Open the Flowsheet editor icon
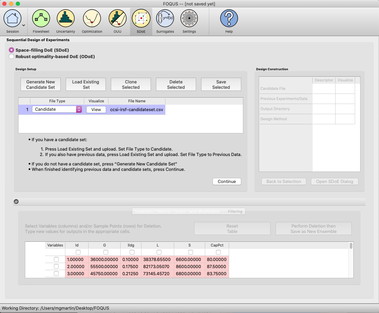Image resolution: width=379 pixels, height=313 pixels. coord(41,19)
